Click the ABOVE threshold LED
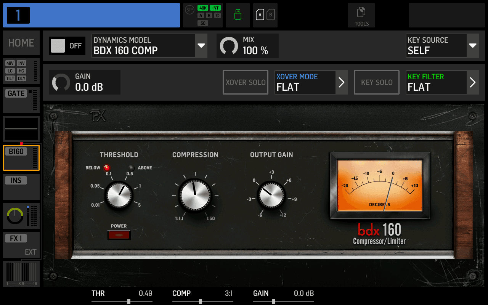488x305 pixels. tap(132, 168)
